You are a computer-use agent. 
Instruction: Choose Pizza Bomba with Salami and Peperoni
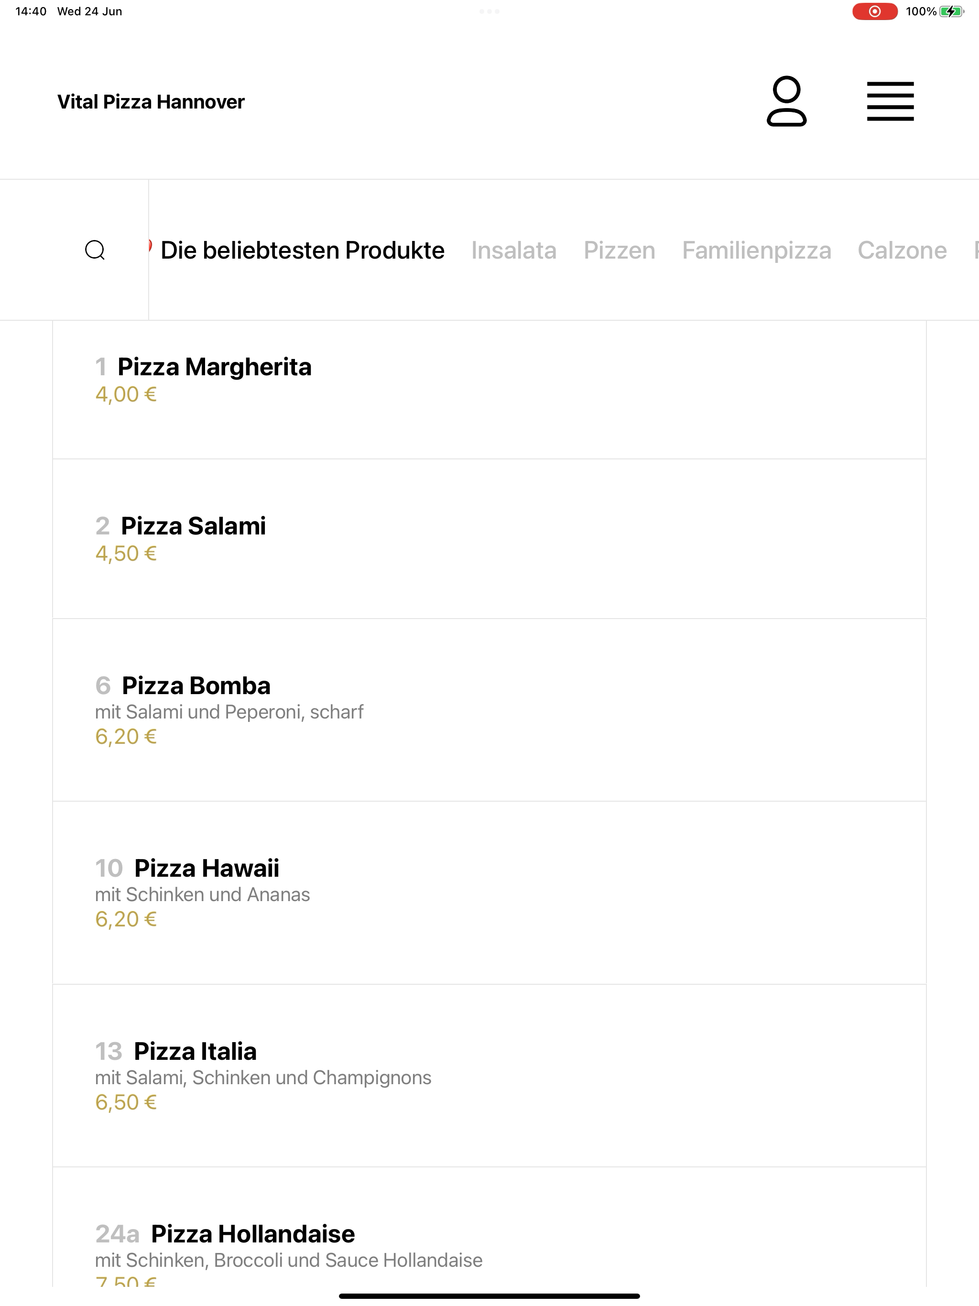click(x=489, y=710)
